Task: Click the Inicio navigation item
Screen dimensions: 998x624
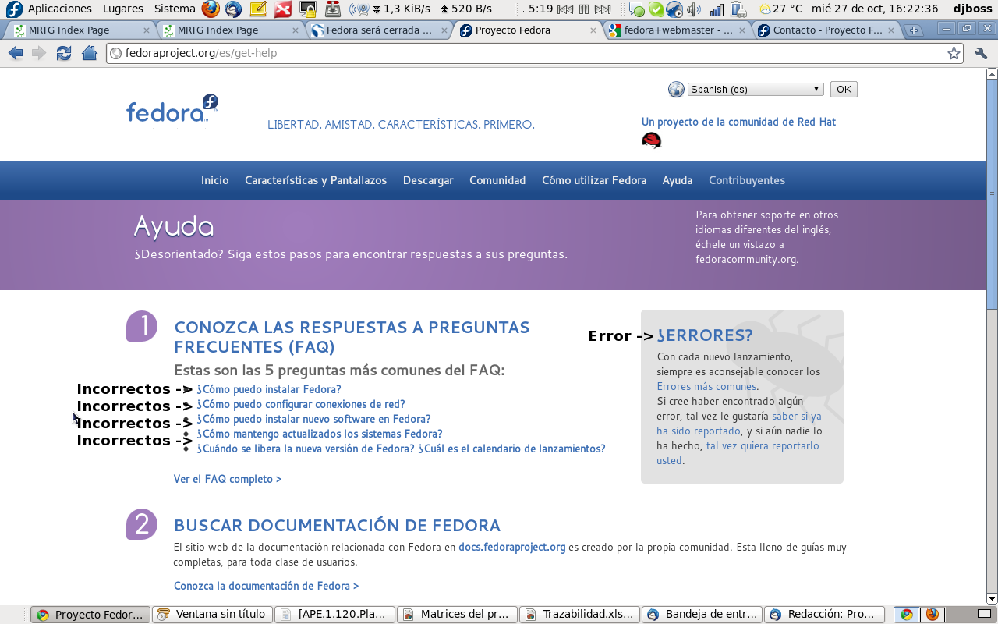Action: coord(215,180)
